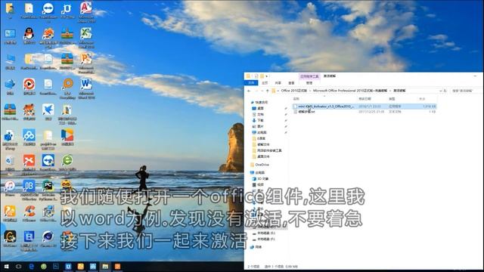Open recent locations dropdown beside navigation arrows

point(262,91)
